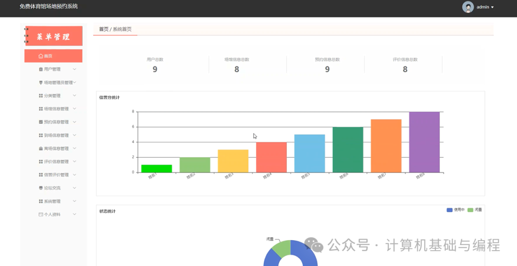Expand the 离场信息管理 chevron
Image resolution: width=517 pixels, height=266 pixels.
pyautogui.click(x=75, y=149)
